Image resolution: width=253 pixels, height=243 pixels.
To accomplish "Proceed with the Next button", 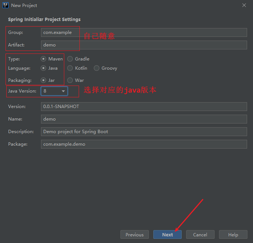I will tap(167, 235).
